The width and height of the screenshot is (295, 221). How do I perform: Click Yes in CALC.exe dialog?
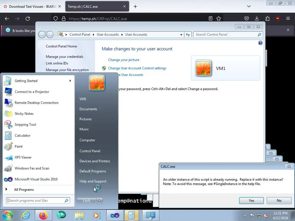pos(251,201)
